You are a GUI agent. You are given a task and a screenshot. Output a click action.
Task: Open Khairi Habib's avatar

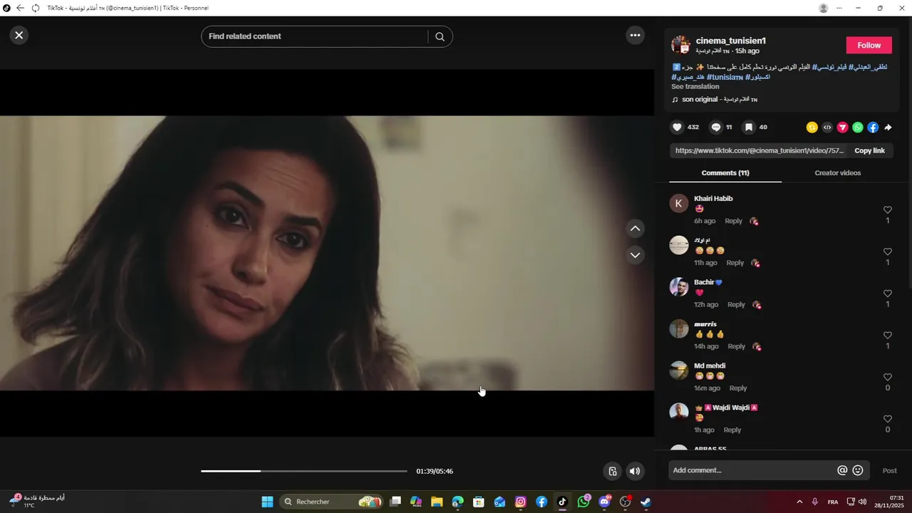point(679,203)
